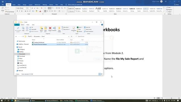The width and height of the screenshot is (181, 102).
Task: Open Explorer File tab
Action: 17,25
